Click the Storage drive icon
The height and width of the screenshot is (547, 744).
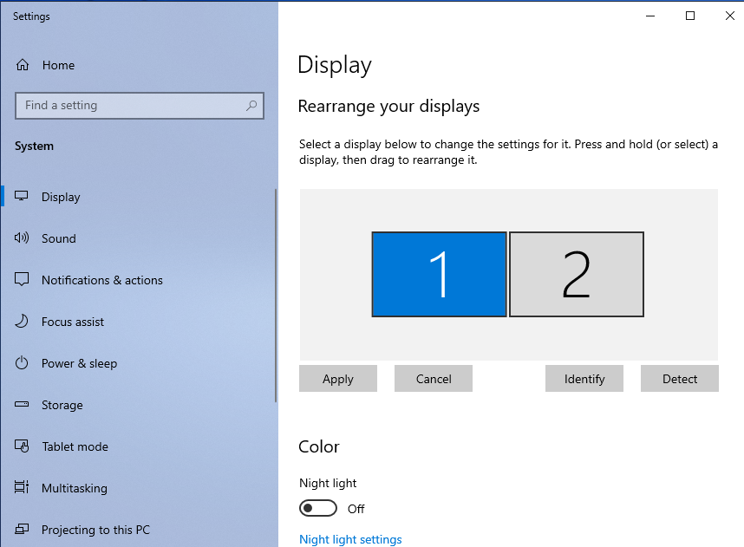(23, 405)
